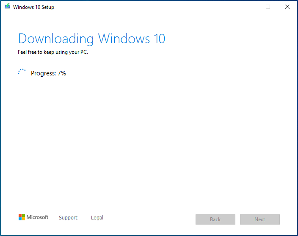Click the "Windows 10 Setup" title text

pyautogui.click(x=33, y=7)
